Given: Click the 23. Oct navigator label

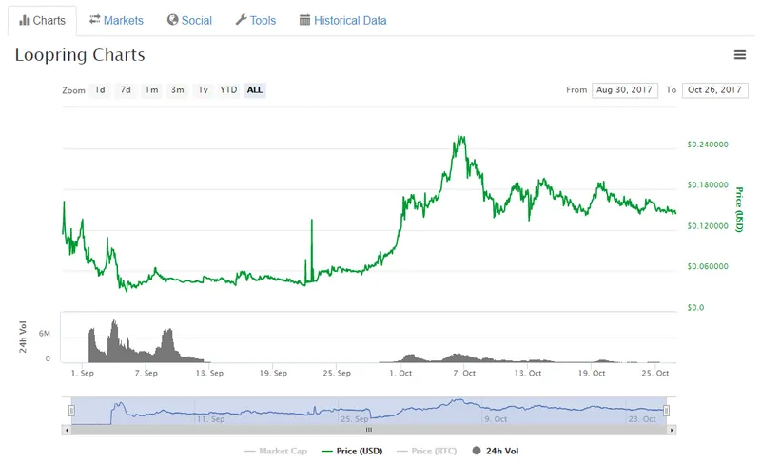Looking at the screenshot, I should click(642, 419).
